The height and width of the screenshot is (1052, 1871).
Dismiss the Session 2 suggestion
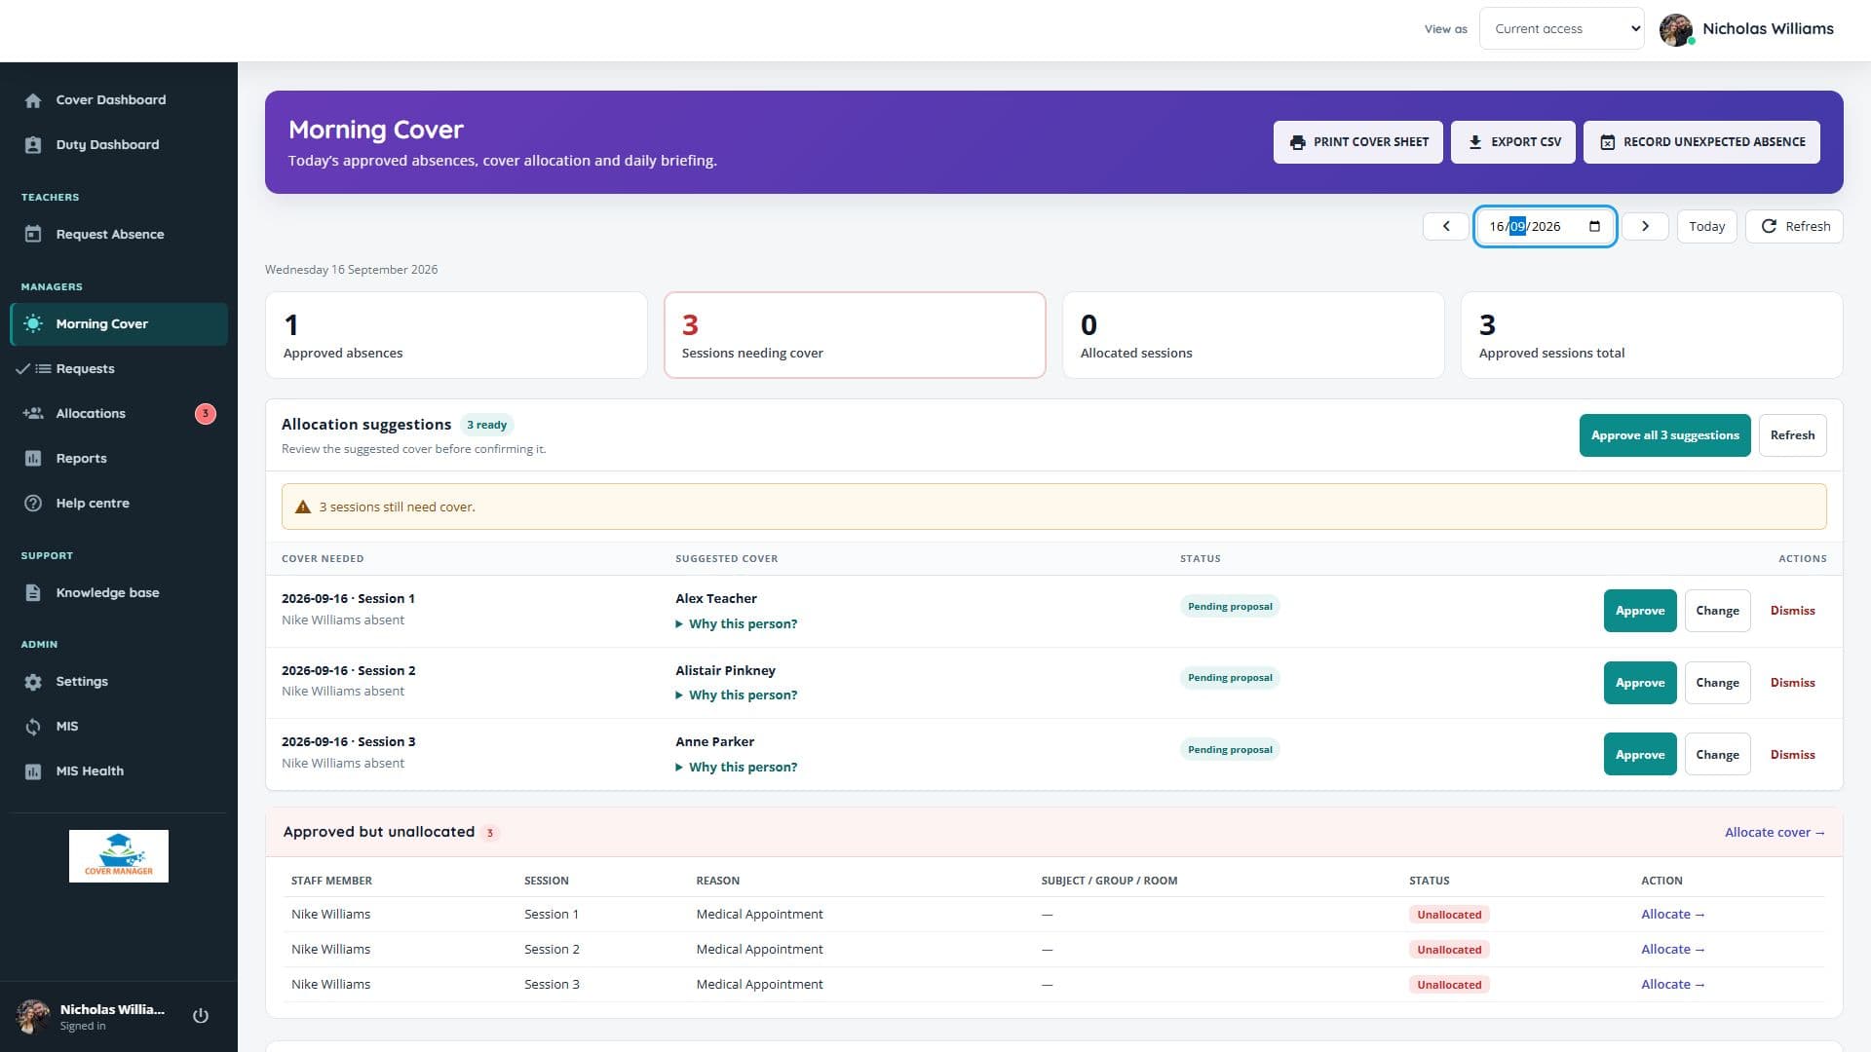tap(1792, 683)
